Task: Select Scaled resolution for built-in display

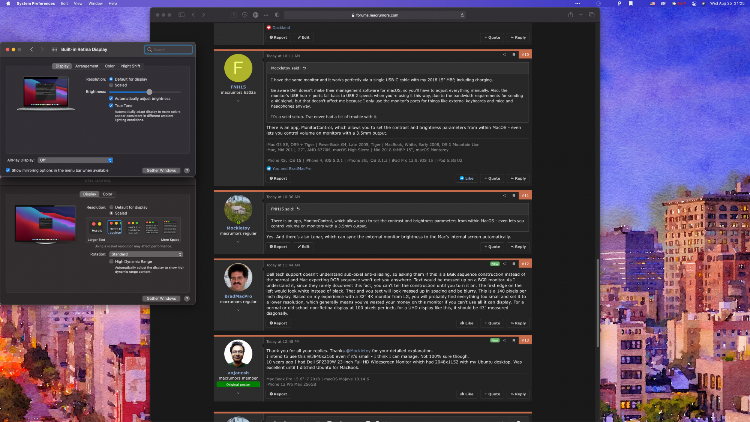Action: click(111, 85)
